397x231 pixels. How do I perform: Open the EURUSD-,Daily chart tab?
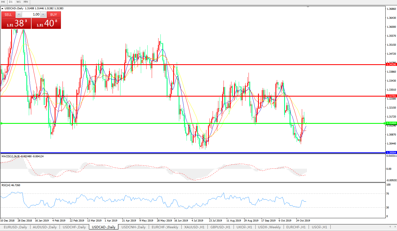point(15,227)
